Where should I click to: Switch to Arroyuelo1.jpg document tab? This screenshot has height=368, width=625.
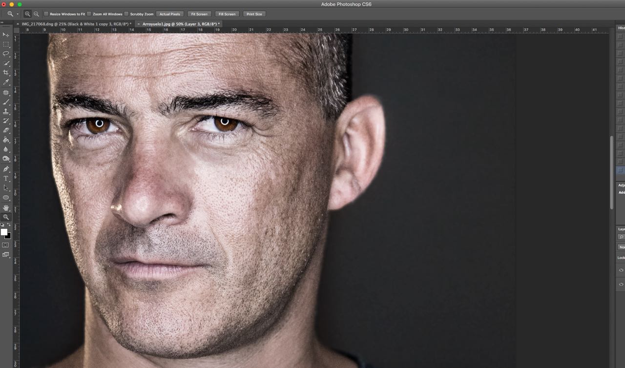(x=181, y=24)
